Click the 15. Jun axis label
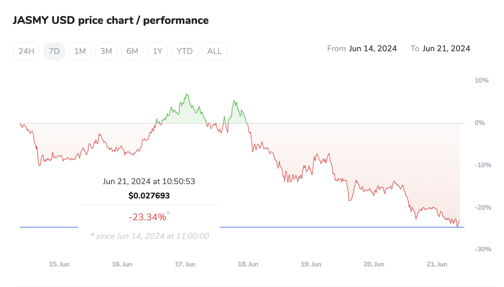The height and width of the screenshot is (287, 504). [x=59, y=264]
